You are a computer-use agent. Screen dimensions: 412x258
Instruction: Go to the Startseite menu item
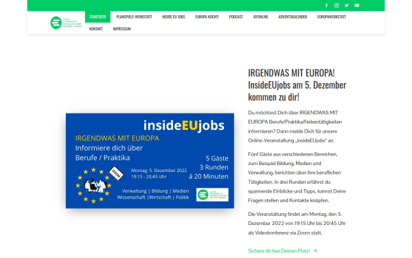[x=98, y=17]
